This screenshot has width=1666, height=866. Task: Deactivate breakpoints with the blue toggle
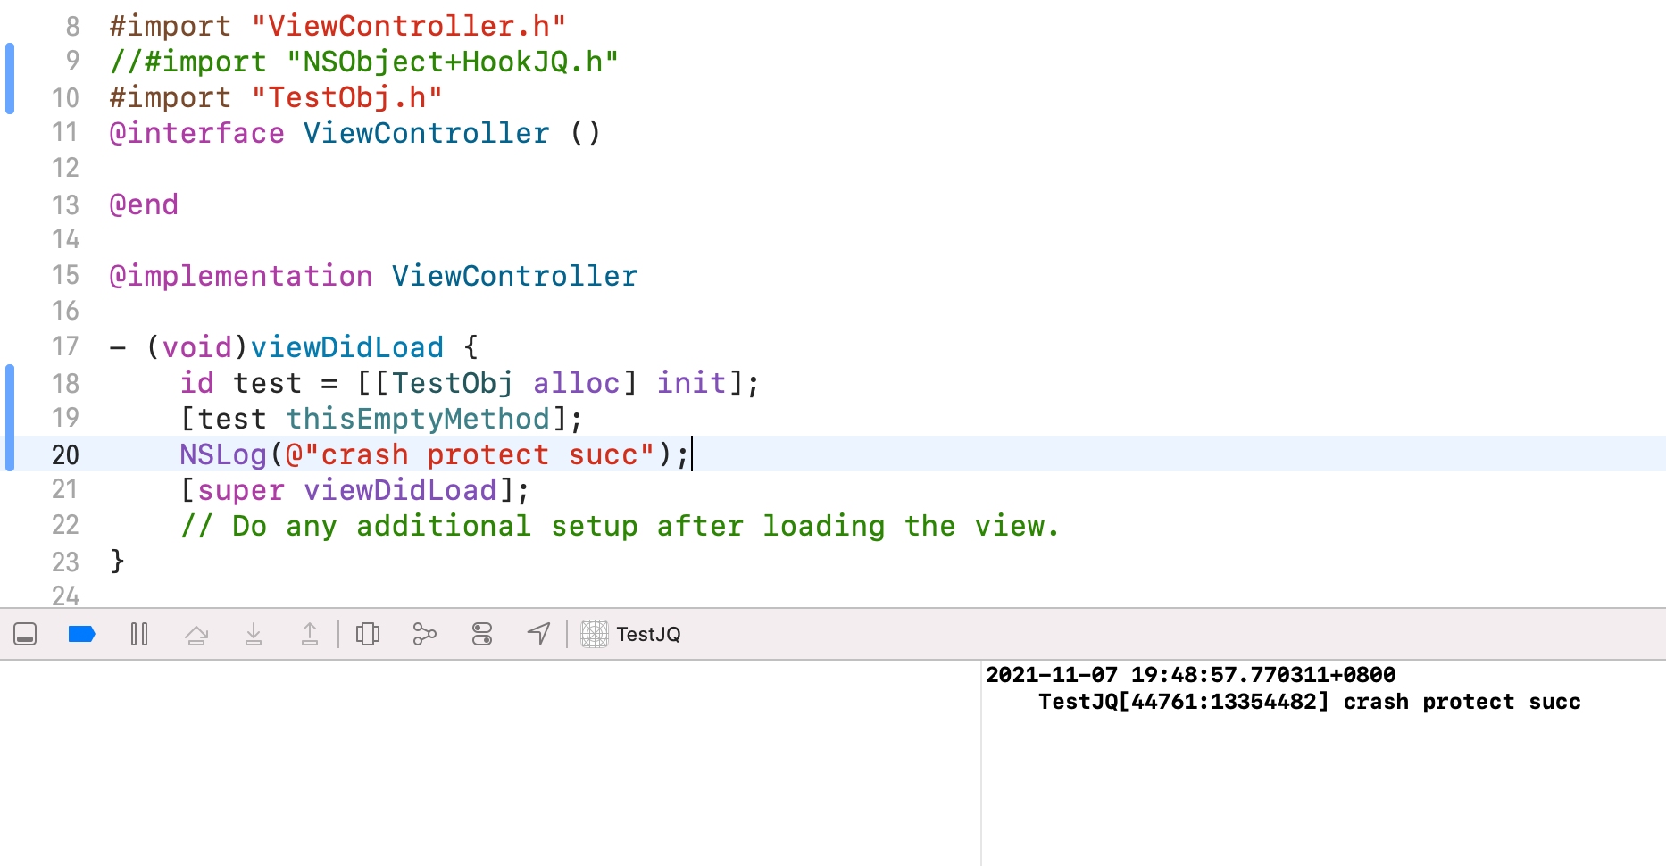click(81, 635)
